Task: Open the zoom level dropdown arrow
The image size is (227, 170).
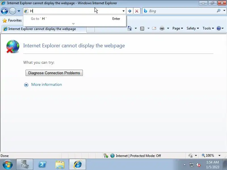Action: [219, 156]
